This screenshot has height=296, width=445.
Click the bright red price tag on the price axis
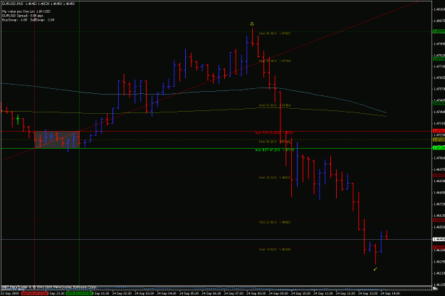click(x=439, y=131)
